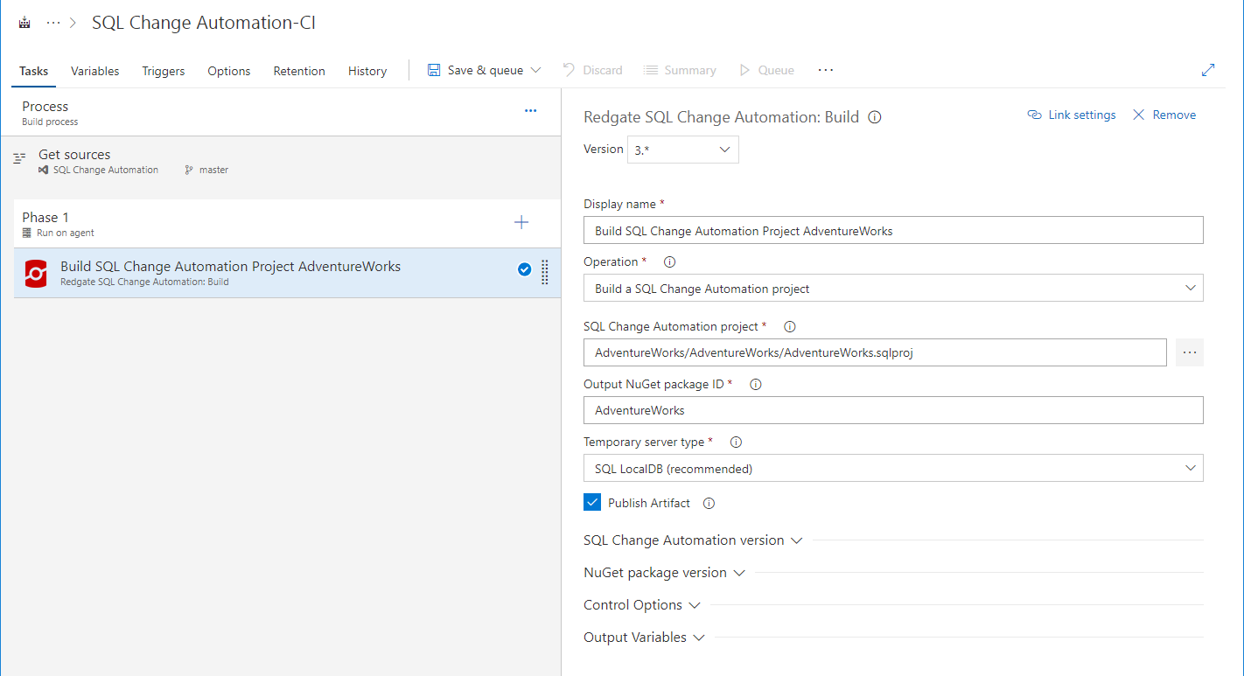
Task: Click the fullscreen expand icon at top right
Action: pyautogui.click(x=1208, y=70)
